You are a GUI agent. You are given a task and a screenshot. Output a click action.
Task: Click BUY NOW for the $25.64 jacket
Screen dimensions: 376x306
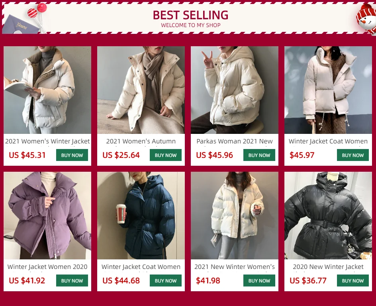(x=165, y=155)
